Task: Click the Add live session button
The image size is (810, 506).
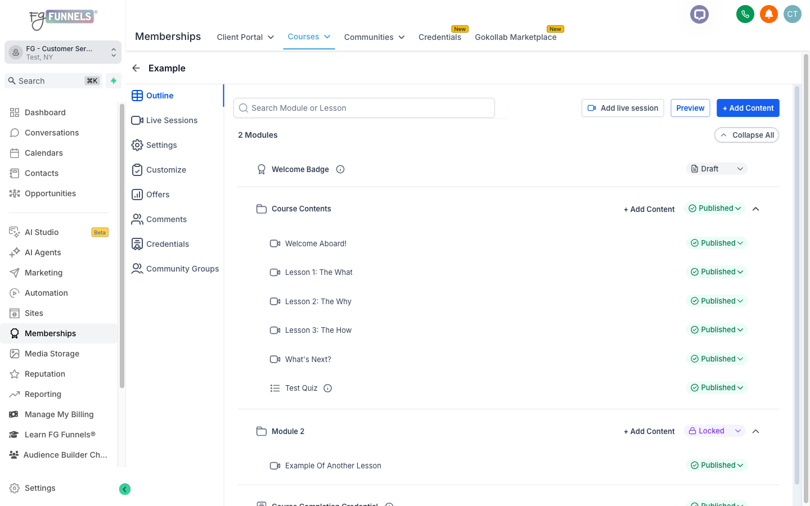Action: tap(623, 108)
